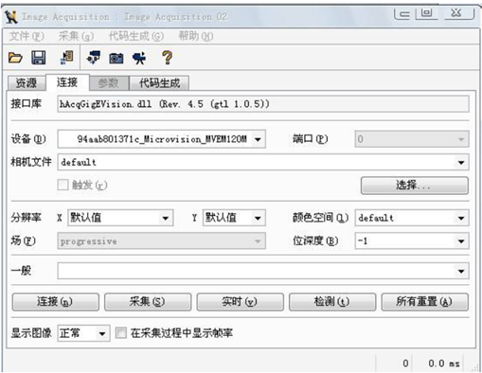This screenshot has height=373, width=482.
Task: Toggle the 触发 trigger checkbox
Action: [x=62, y=185]
